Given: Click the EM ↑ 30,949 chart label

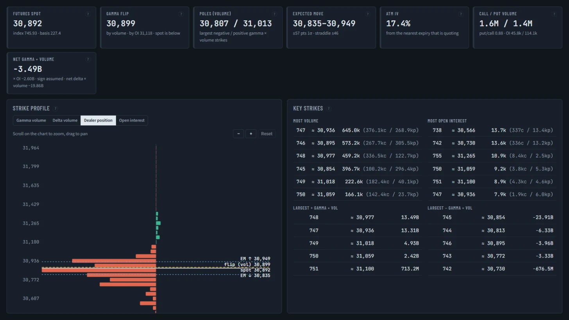Looking at the screenshot, I should (x=255, y=259).
